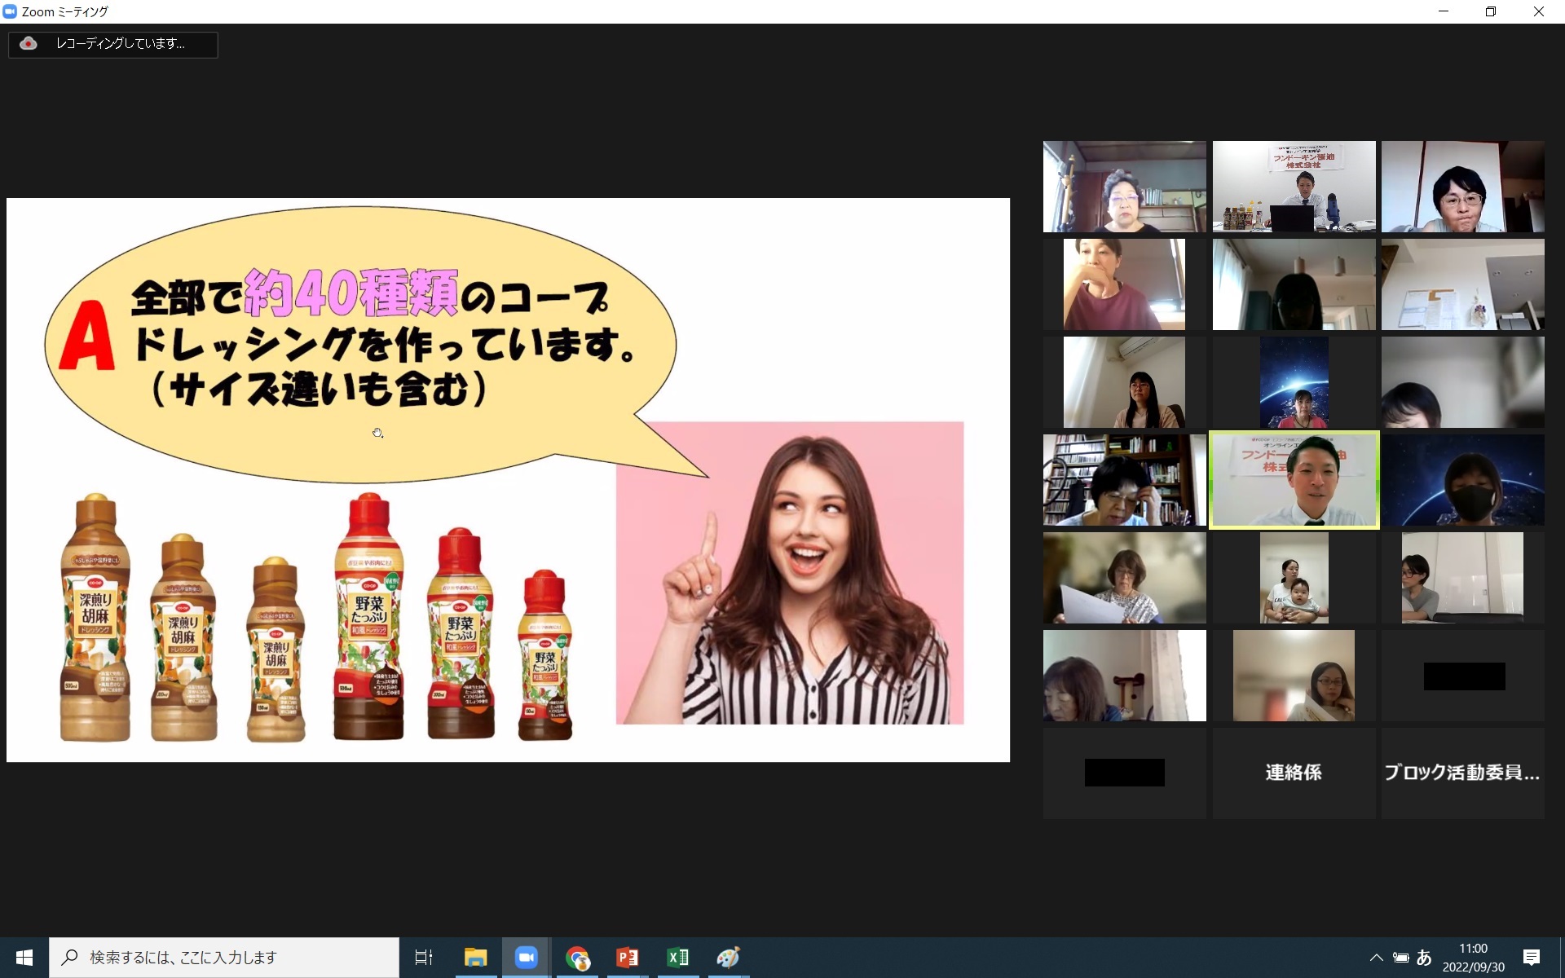Minimize the Zoom meeting window
The height and width of the screenshot is (978, 1565).
pos(1444,11)
